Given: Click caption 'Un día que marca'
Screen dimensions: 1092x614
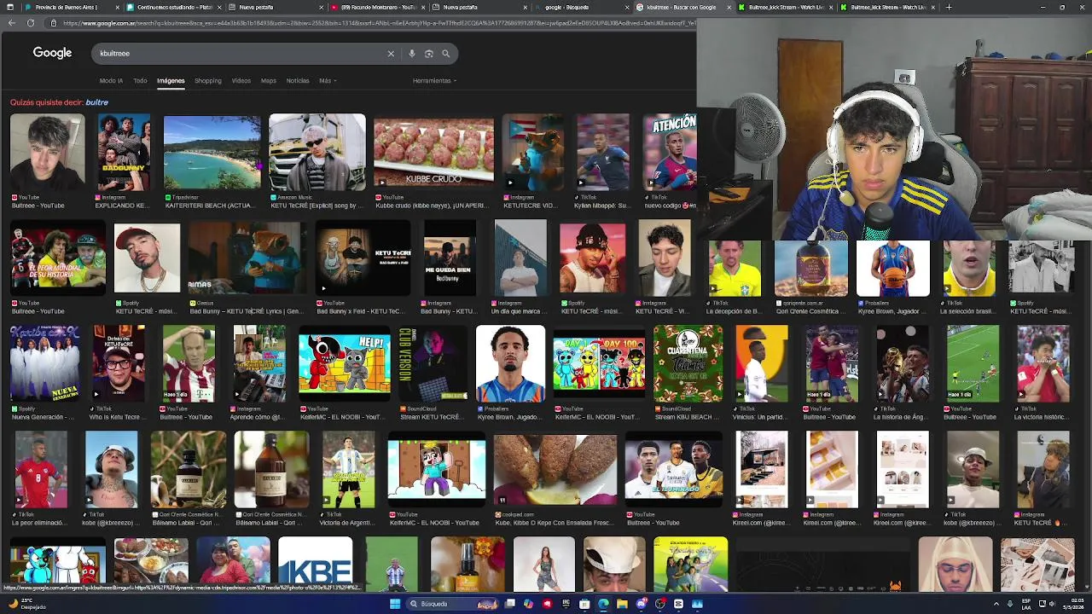Looking at the screenshot, I should click(519, 311).
